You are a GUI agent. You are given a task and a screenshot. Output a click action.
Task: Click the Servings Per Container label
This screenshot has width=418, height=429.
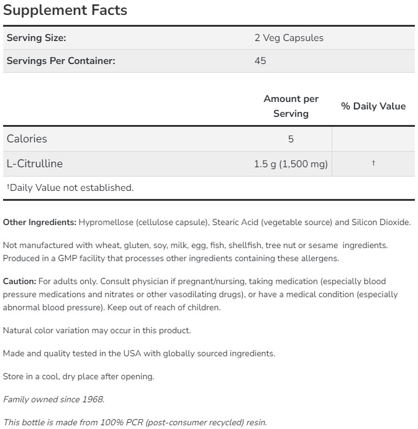61,61
